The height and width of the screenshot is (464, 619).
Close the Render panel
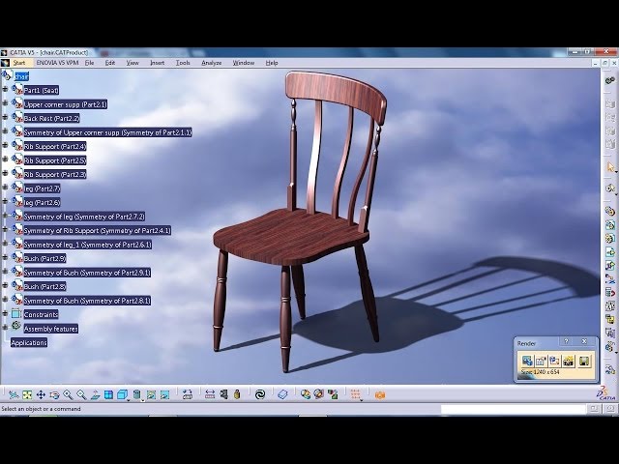click(x=584, y=341)
